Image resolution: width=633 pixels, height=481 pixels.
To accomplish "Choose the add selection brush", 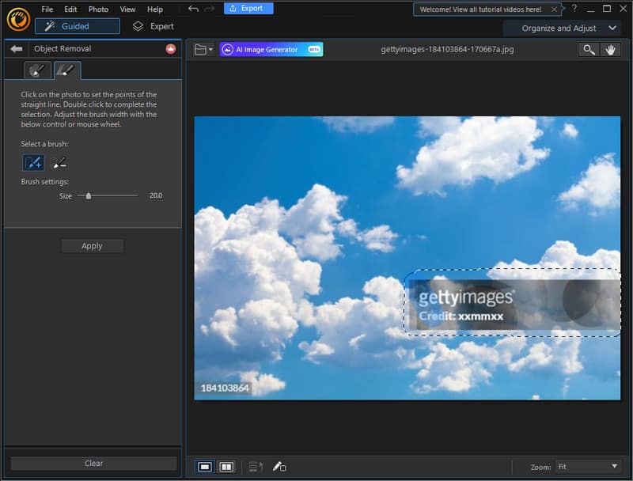I will coord(33,163).
